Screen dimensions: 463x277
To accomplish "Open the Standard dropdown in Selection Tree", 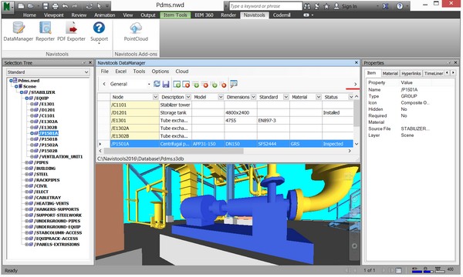I will coord(48,72).
